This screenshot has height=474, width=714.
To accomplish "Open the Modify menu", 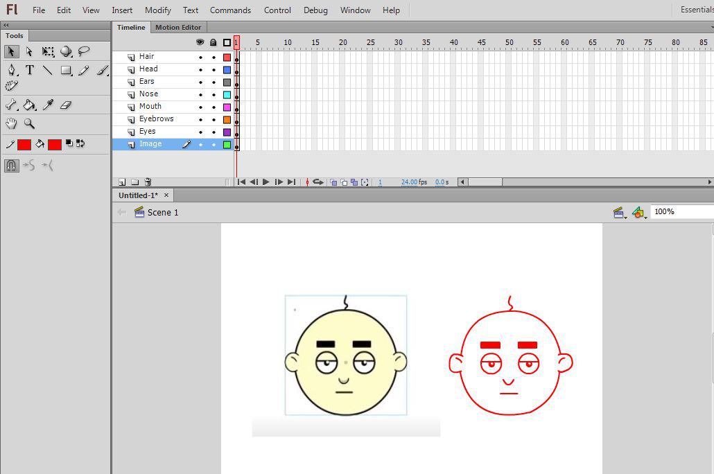I will click(158, 10).
